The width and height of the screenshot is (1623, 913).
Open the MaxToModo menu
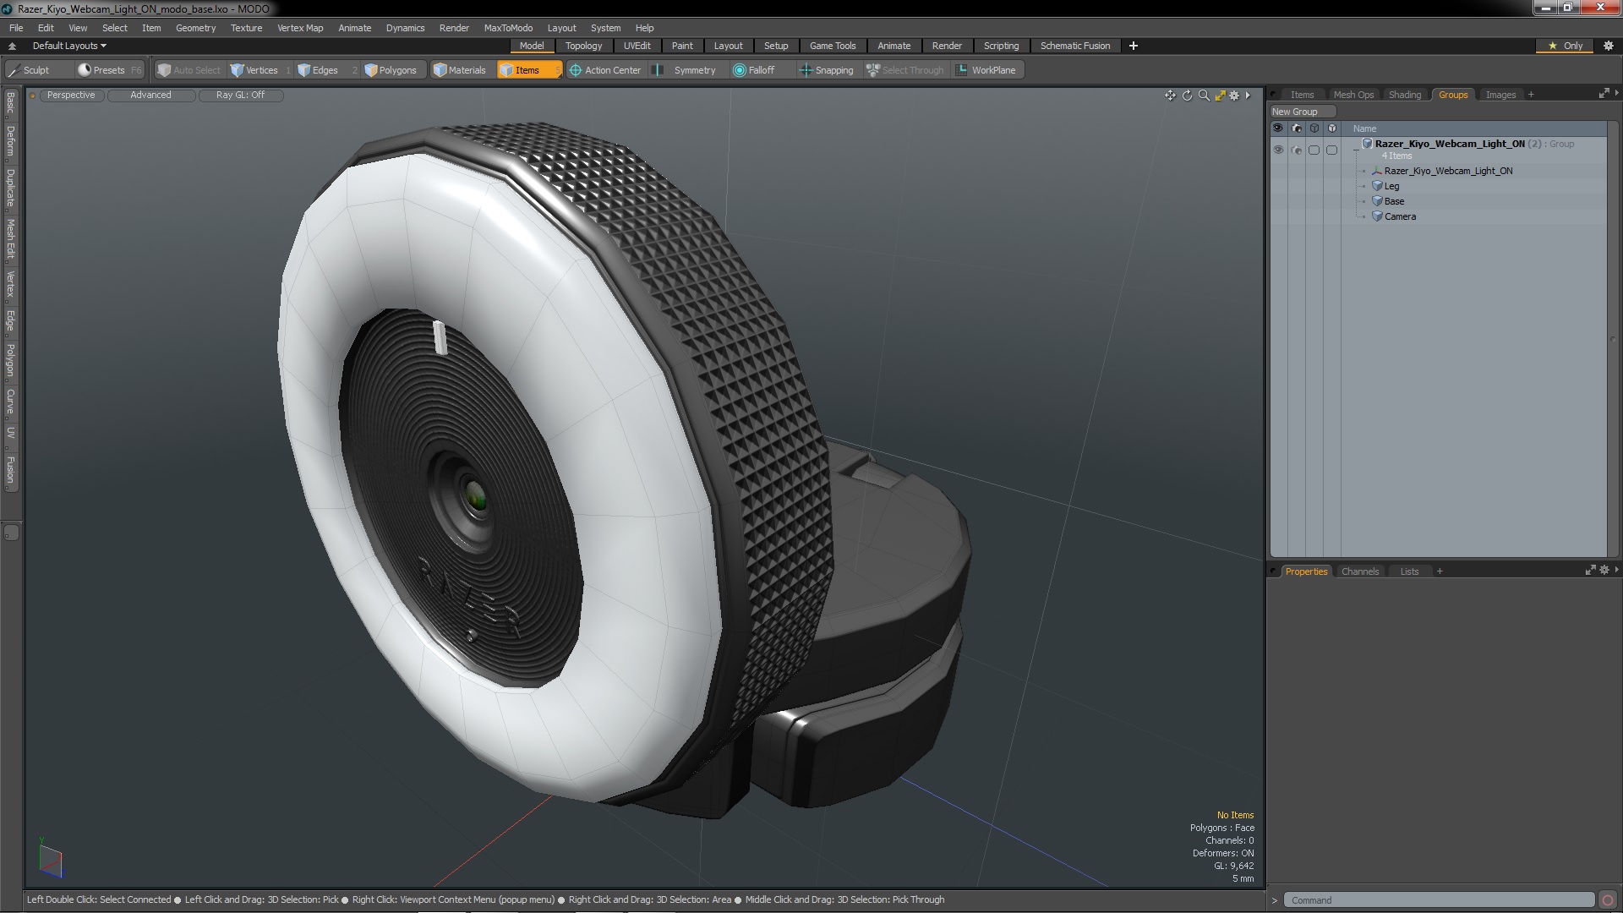(x=508, y=28)
